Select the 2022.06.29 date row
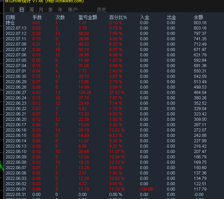Viewport: 224px width, 199px height. point(16,82)
